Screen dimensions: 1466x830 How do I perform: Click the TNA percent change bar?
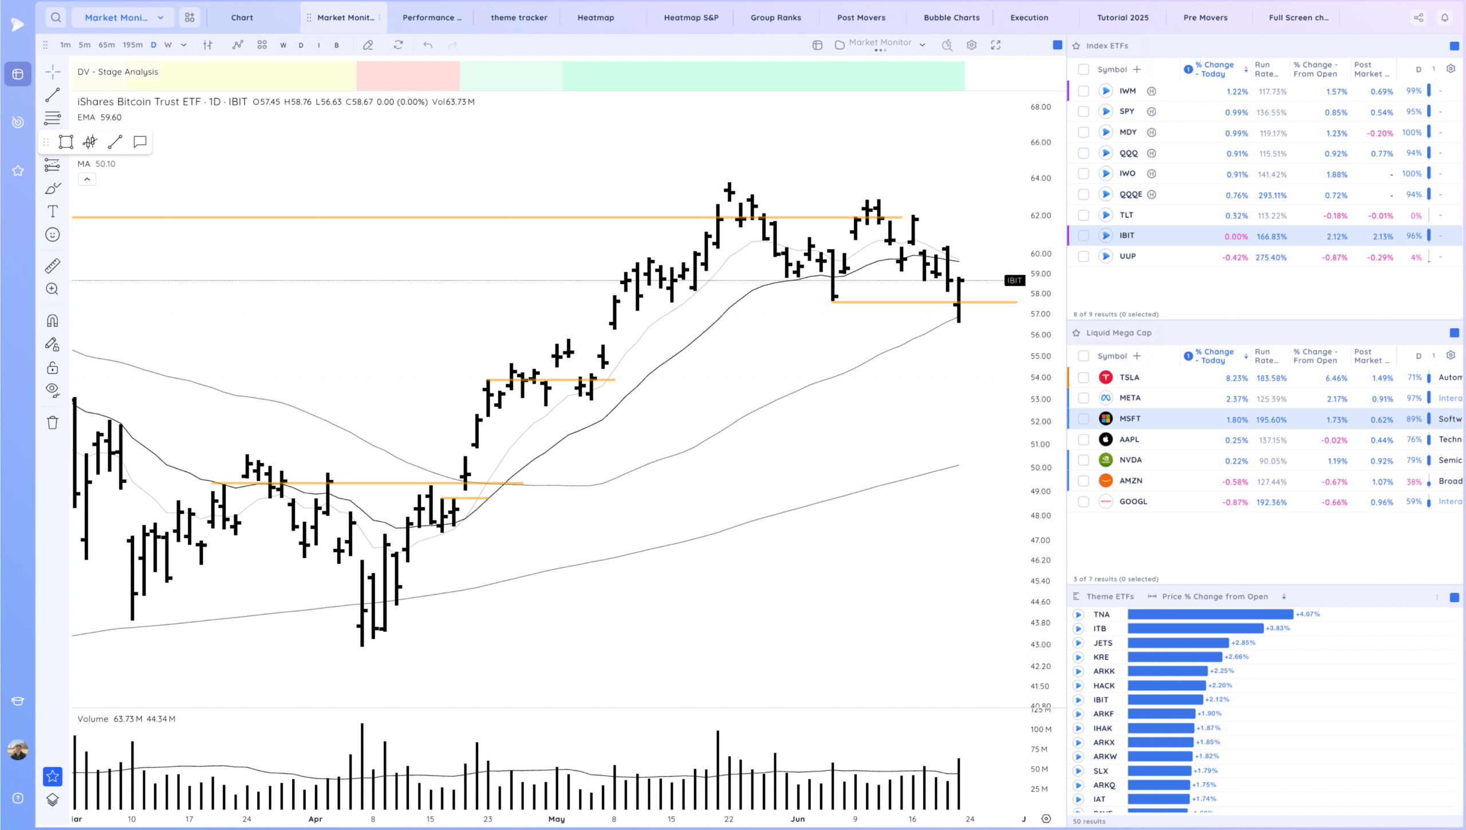[x=1210, y=615]
